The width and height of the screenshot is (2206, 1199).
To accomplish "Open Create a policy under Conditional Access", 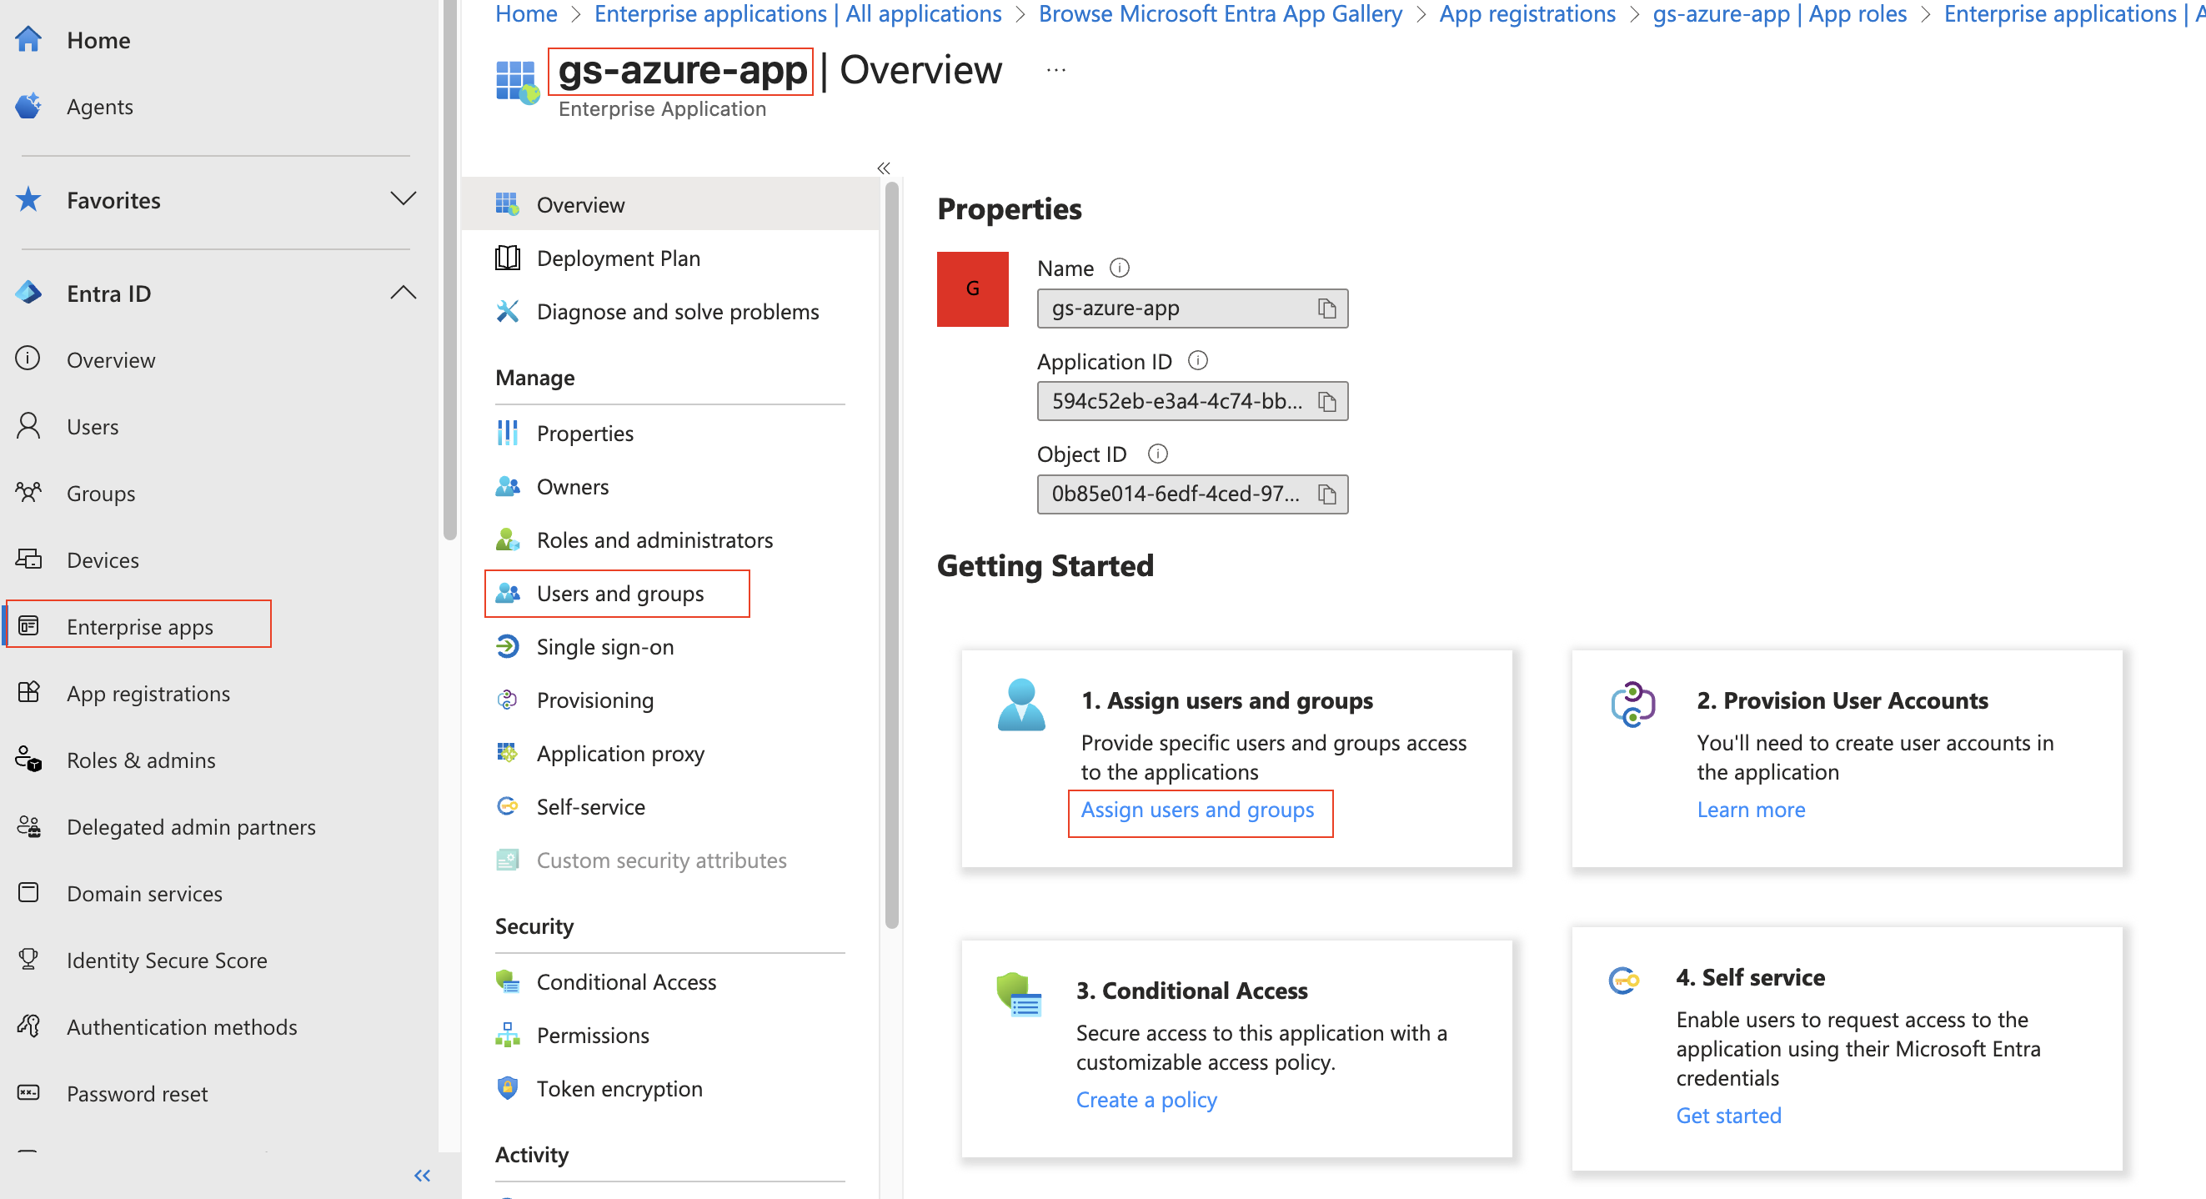I will (x=1146, y=1099).
